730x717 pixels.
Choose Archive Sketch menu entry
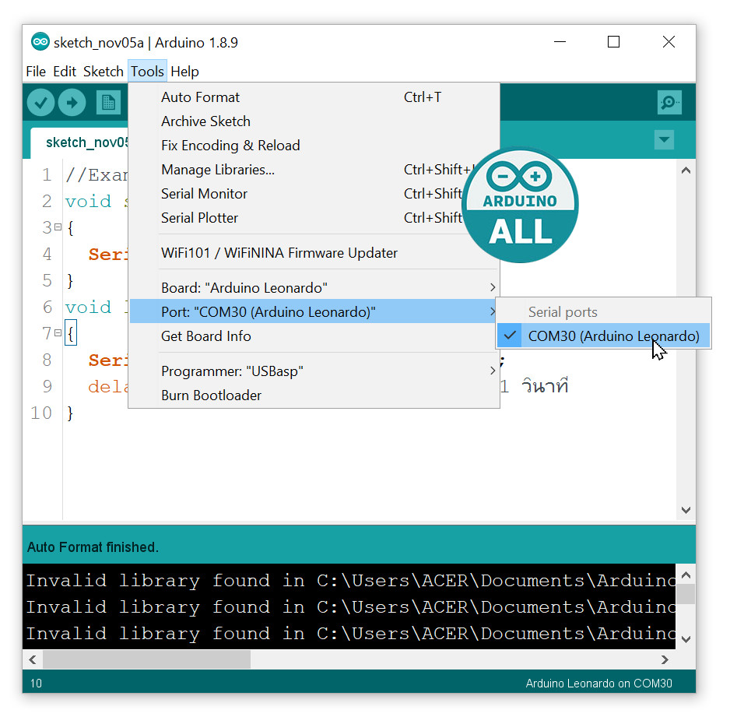tap(314, 121)
